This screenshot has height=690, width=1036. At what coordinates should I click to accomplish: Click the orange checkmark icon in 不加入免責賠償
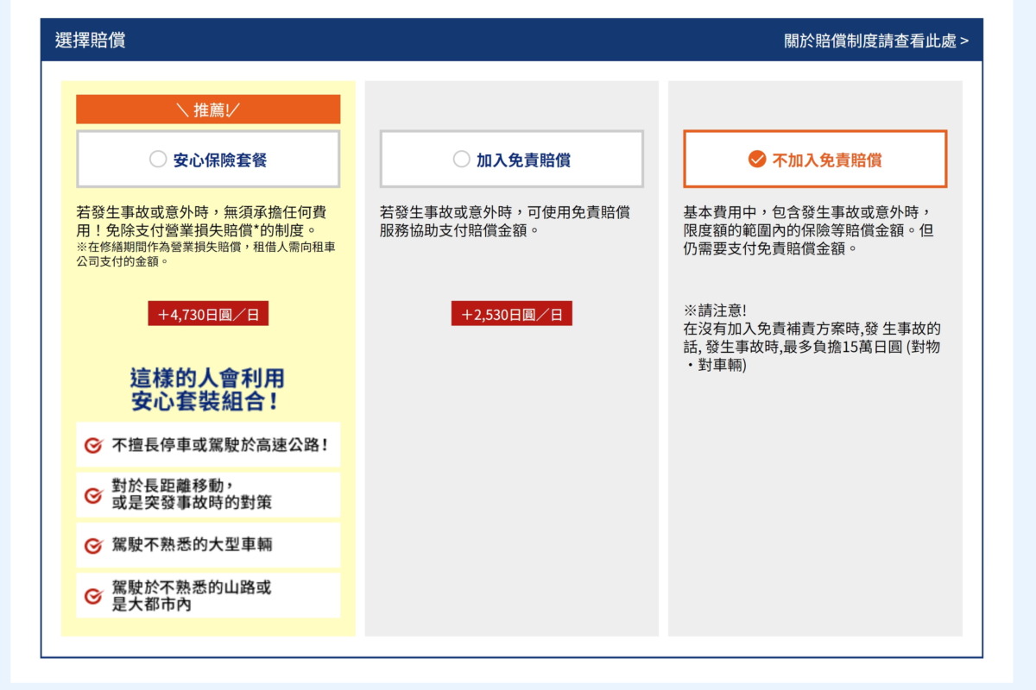point(757,160)
